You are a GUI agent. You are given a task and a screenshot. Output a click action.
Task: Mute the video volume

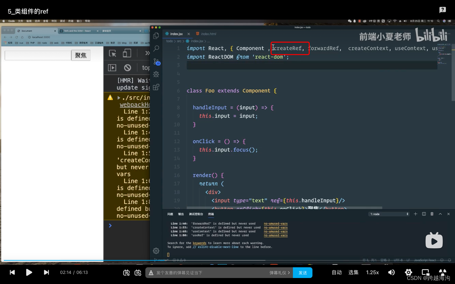point(391,272)
